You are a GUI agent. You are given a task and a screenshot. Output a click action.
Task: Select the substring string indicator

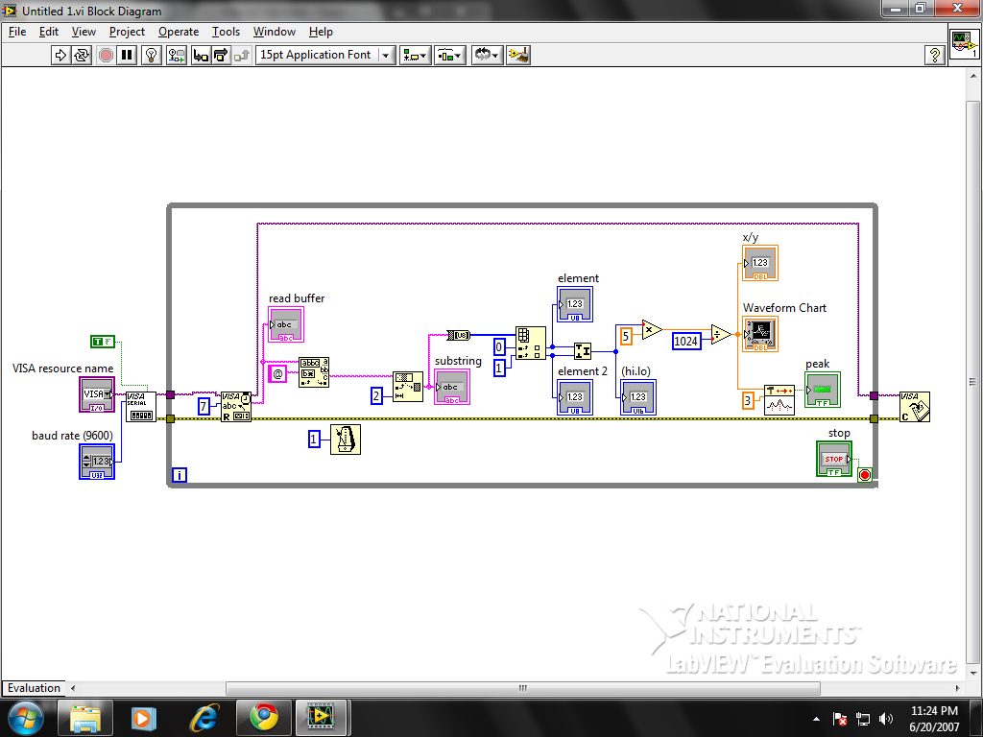[452, 387]
